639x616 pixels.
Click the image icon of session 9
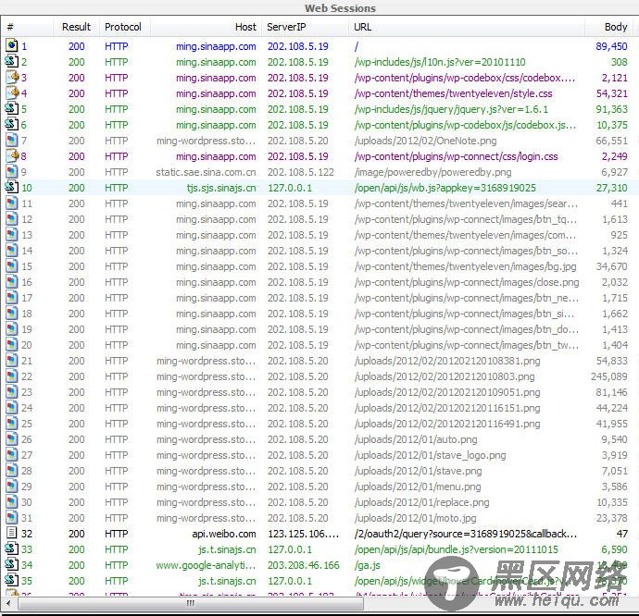tap(12, 172)
